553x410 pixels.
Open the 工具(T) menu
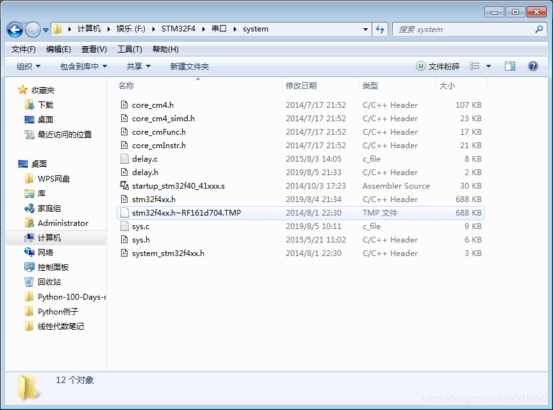point(129,49)
